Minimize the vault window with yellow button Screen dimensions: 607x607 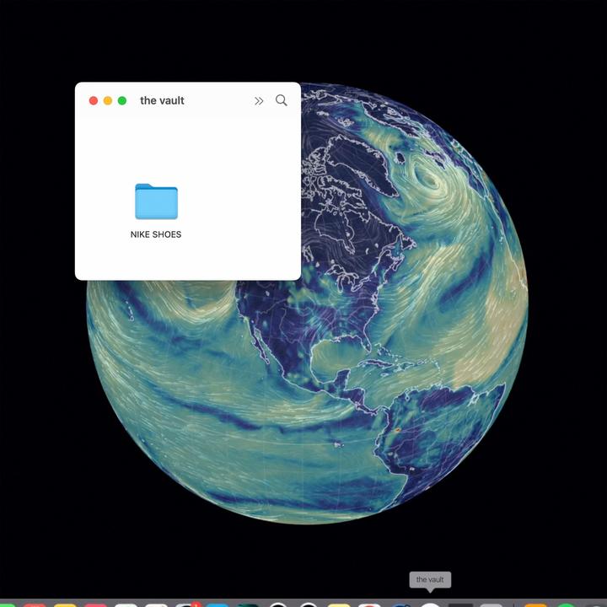108,101
